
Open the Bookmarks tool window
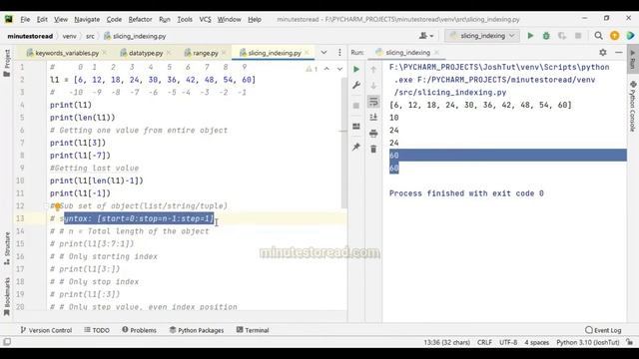7,297
